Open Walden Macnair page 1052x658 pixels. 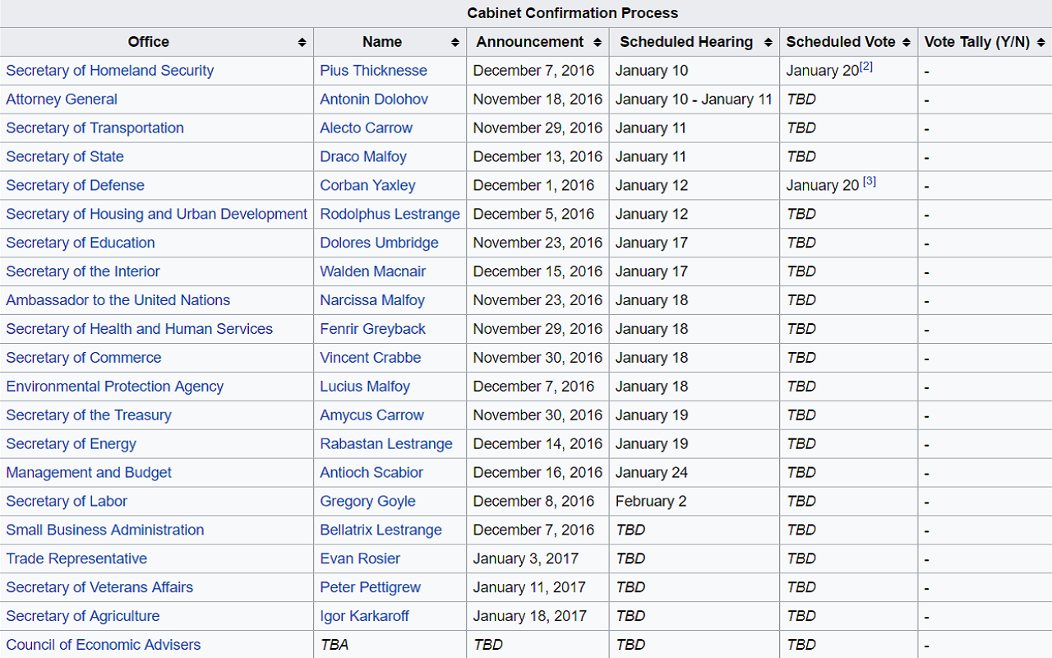(372, 271)
